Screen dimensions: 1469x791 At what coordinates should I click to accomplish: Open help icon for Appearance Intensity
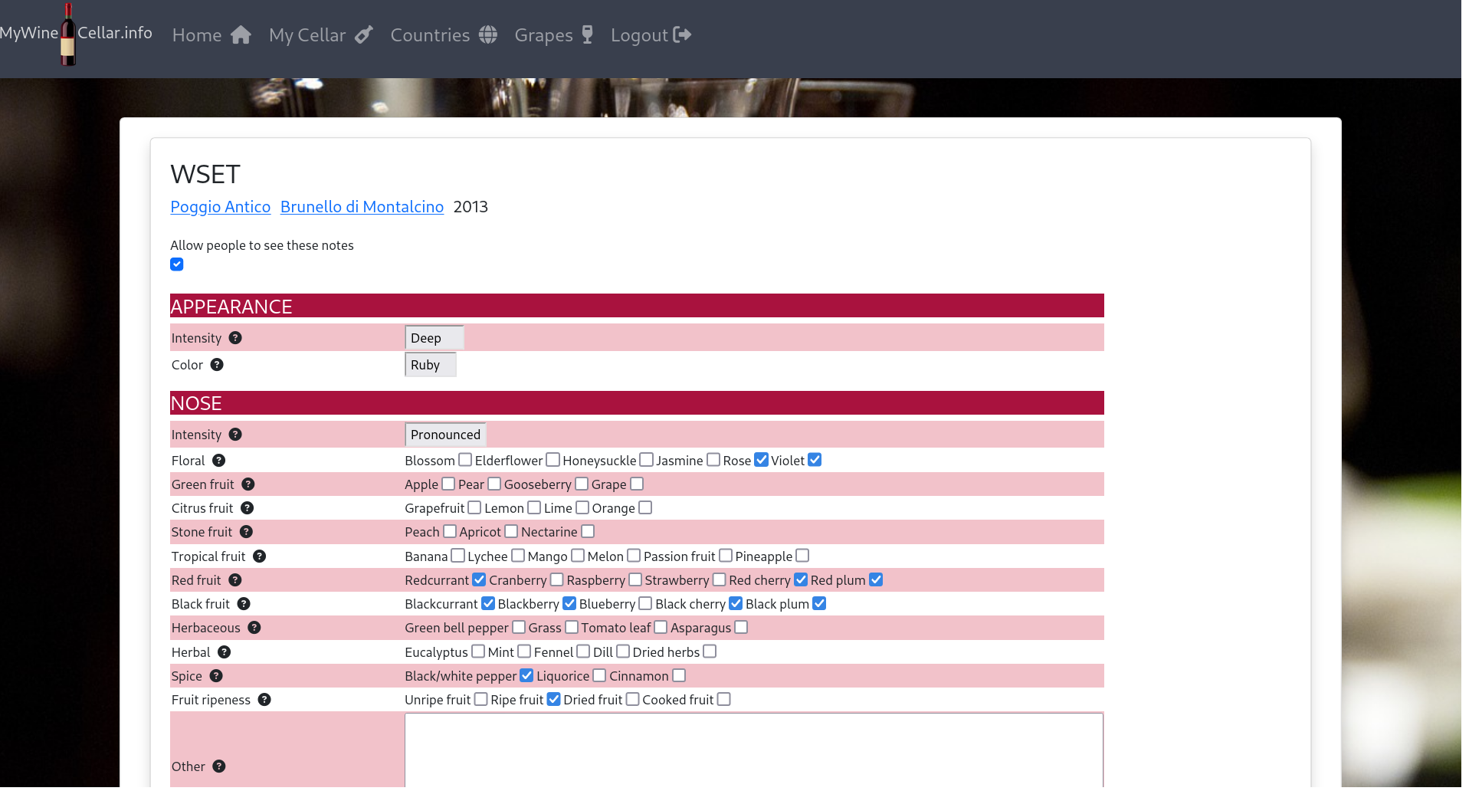point(235,339)
